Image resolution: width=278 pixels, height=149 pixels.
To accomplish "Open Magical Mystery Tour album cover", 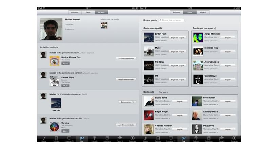I will (55, 61).
